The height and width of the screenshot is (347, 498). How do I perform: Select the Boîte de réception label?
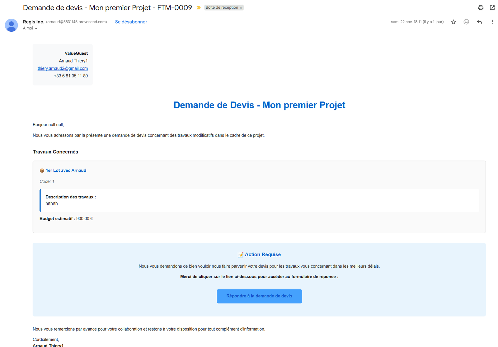click(x=221, y=7)
